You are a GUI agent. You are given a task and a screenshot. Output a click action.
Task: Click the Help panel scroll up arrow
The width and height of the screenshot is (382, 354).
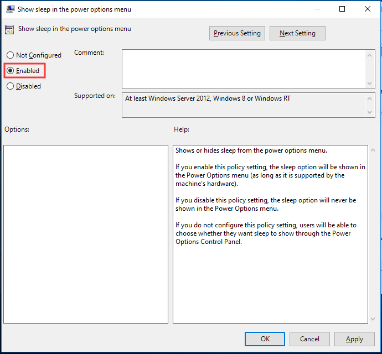373,150
